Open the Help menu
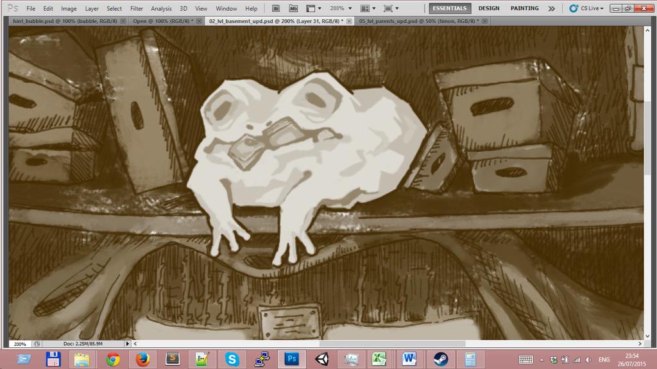Viewport: 657px width, 369px height. (251, 8)
